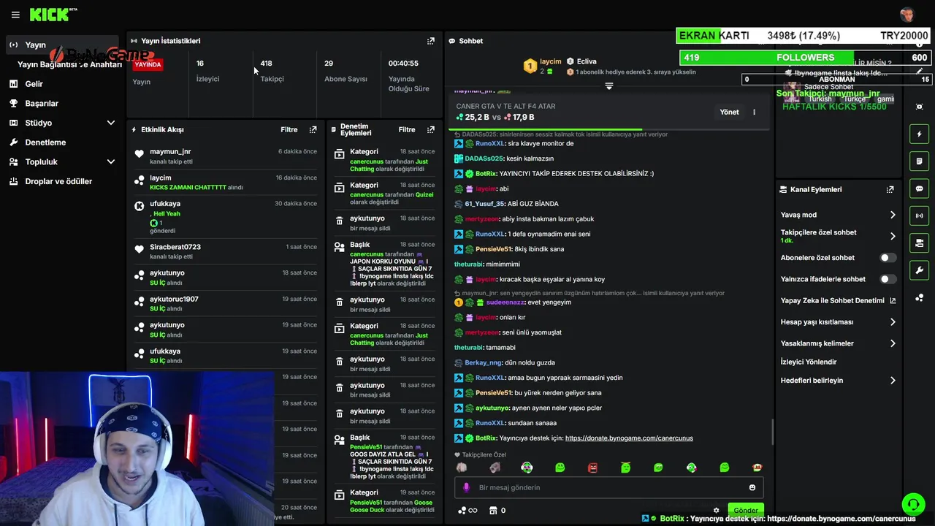The image size is (935, 526).
Task: Open the emoji picker in message box
Action: (x=752, y=487)
